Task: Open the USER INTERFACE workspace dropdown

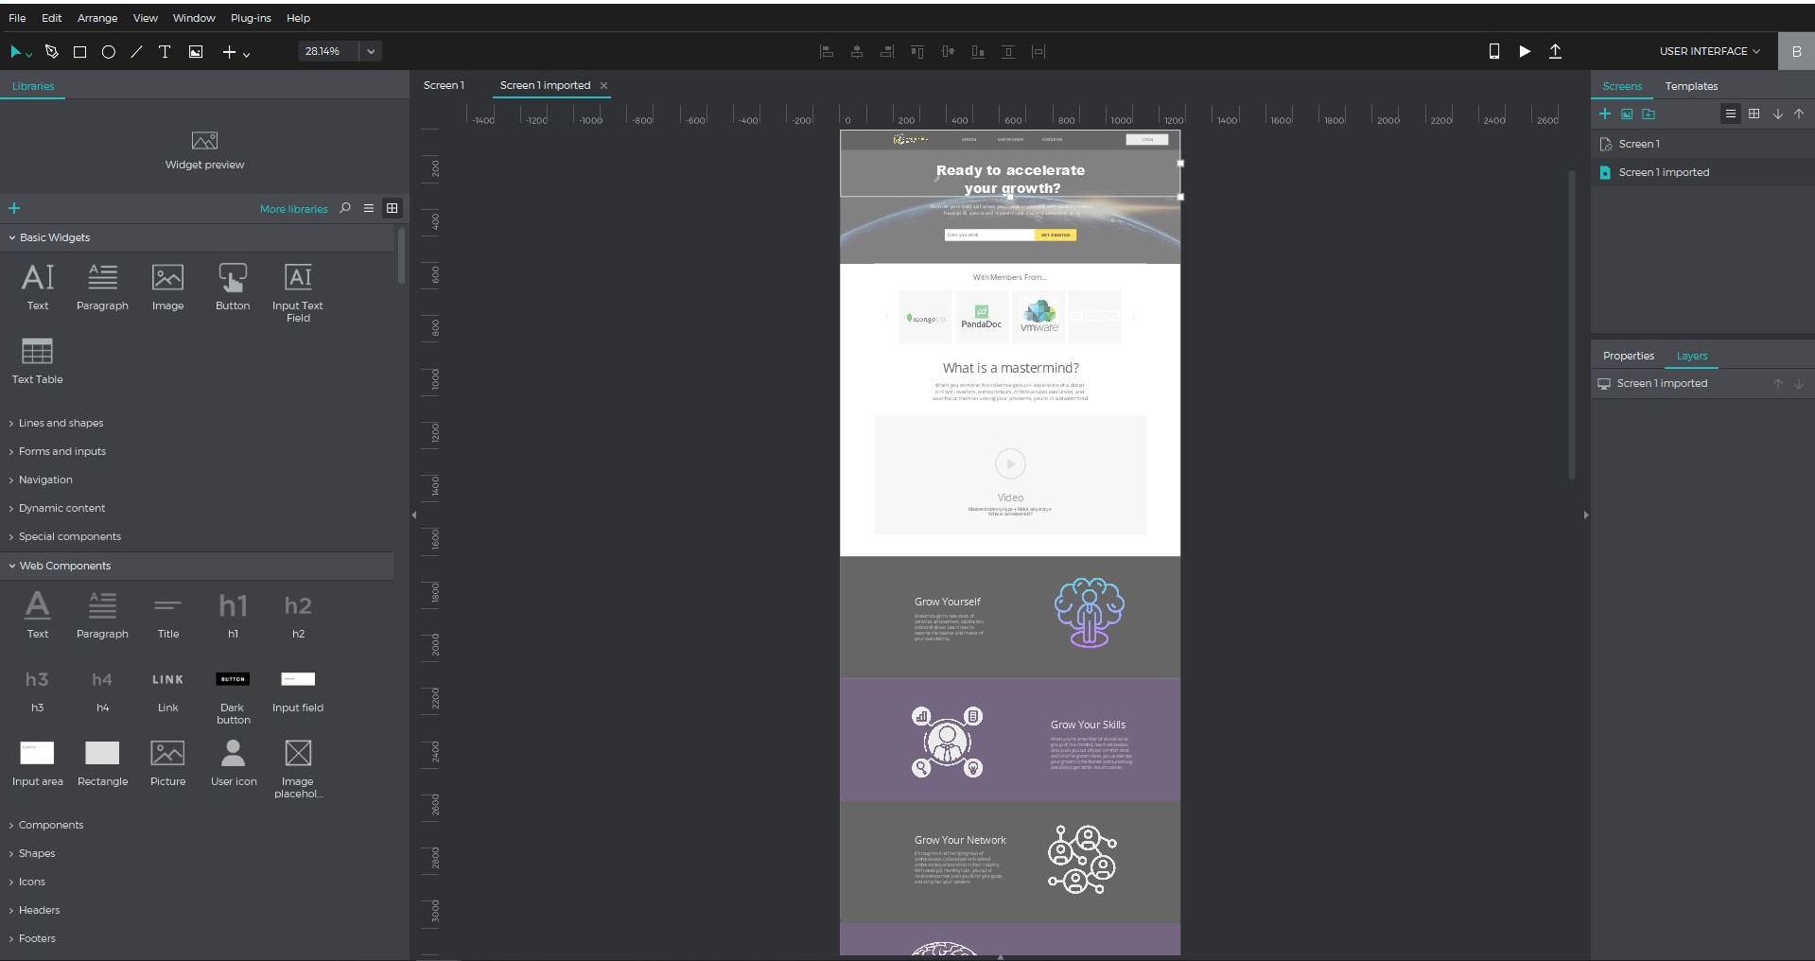Action: tap(1709, 51)
